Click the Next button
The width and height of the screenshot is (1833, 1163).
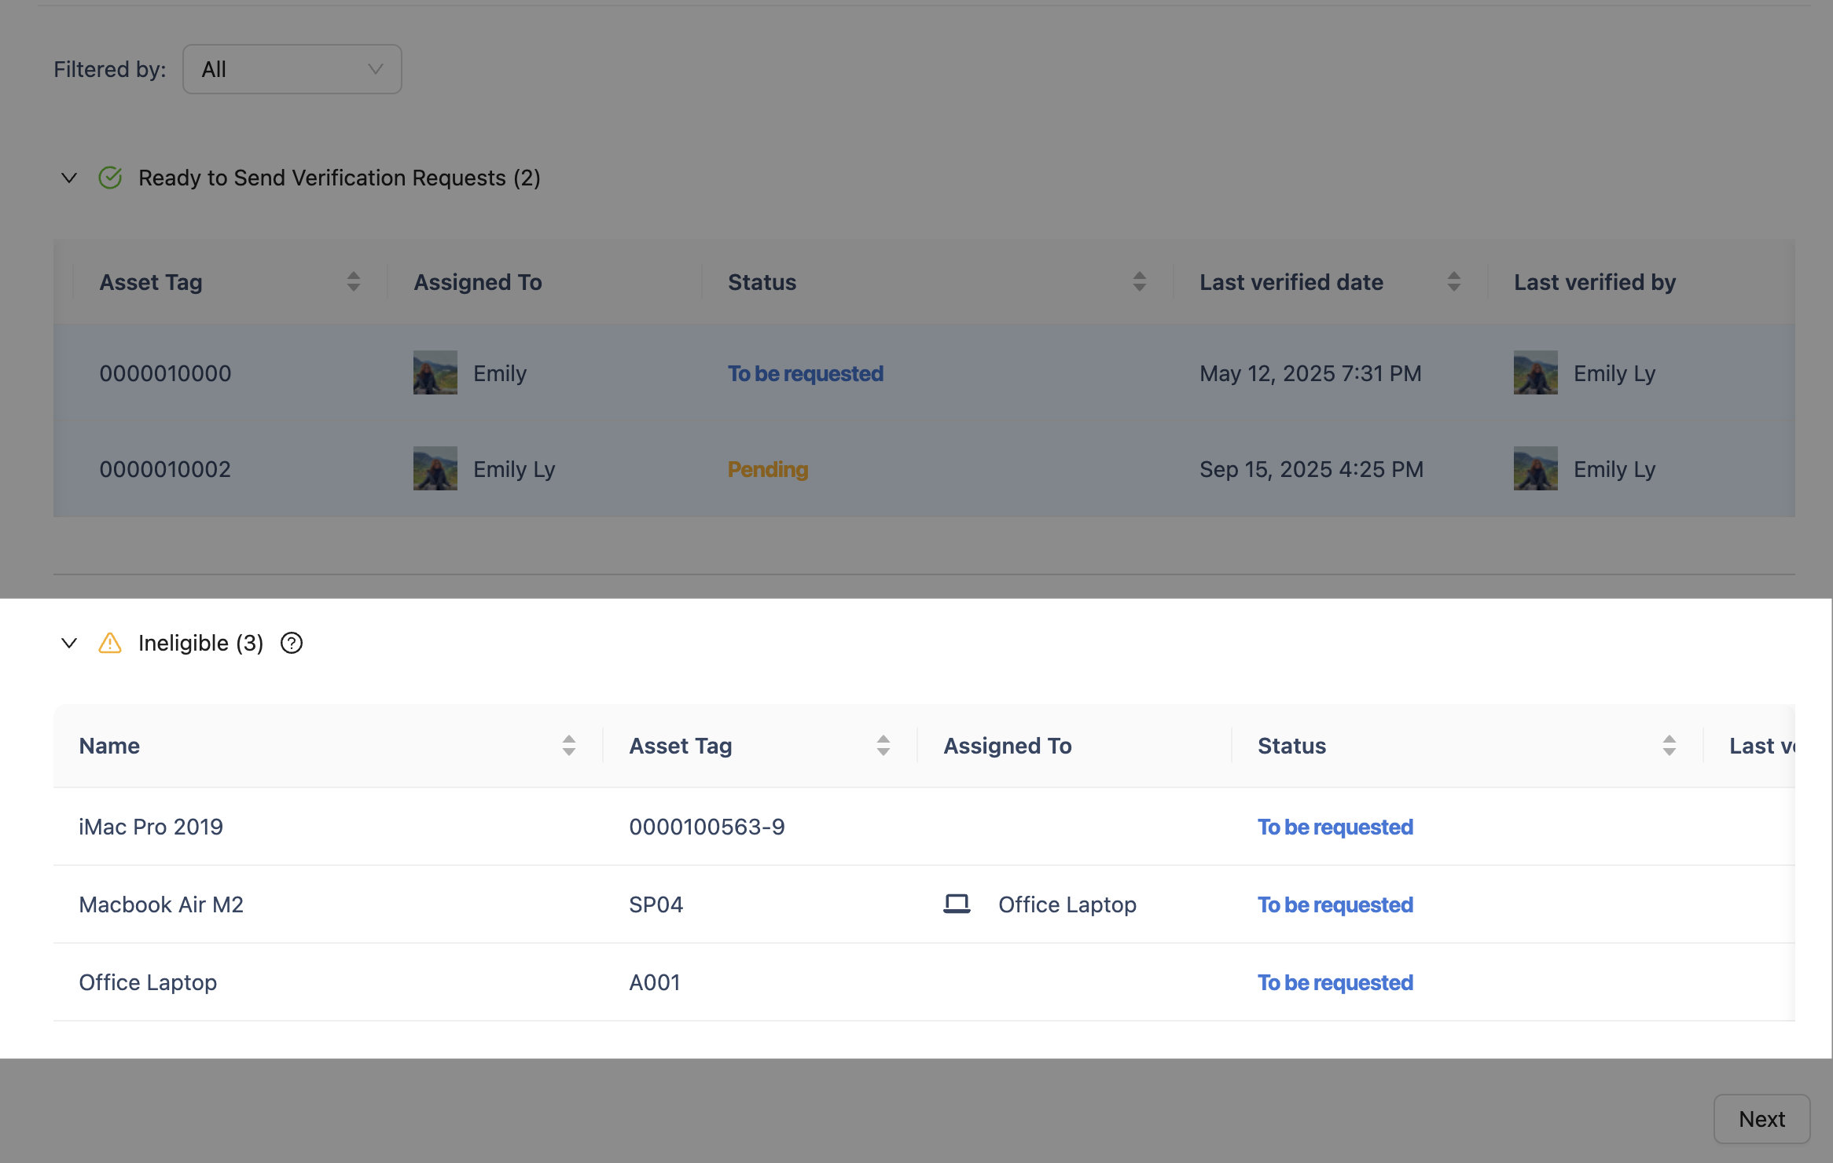[1761, 1118]
